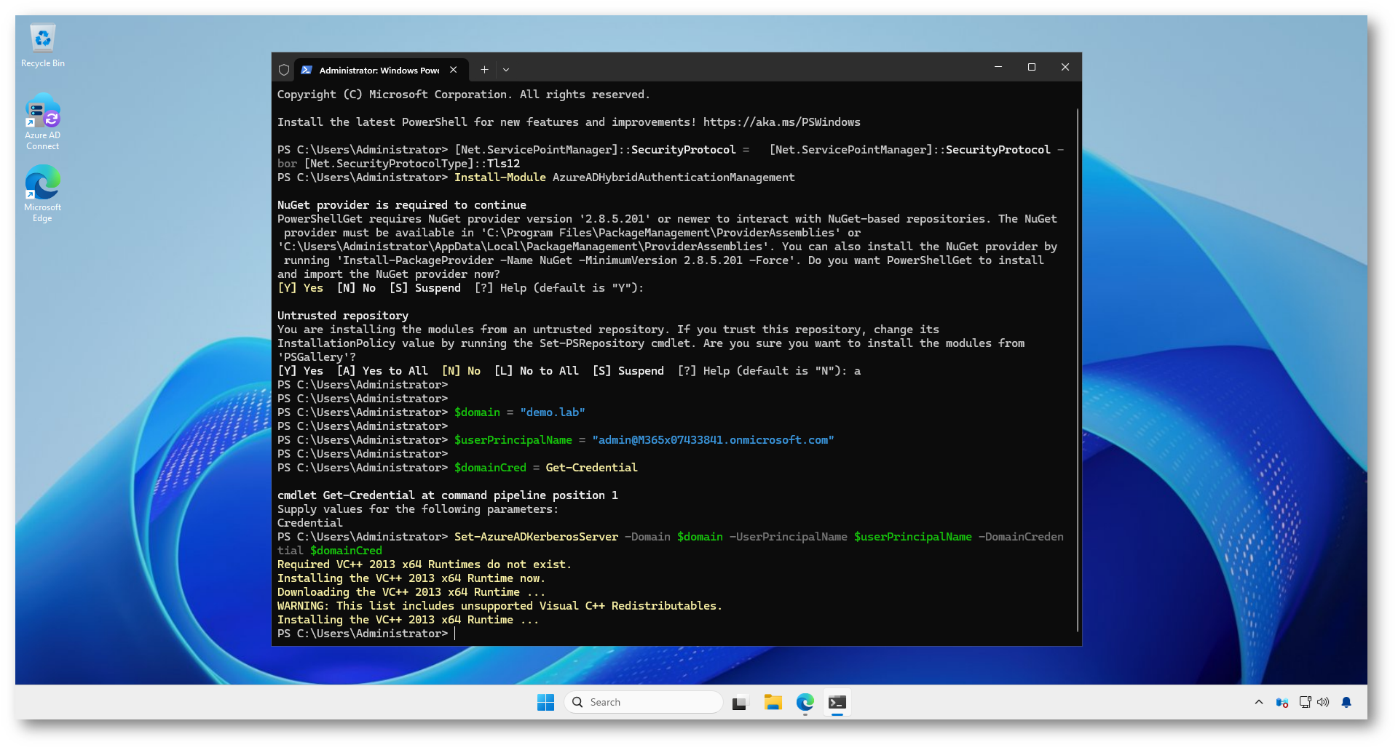Viewport: 1398px width, 750px height.
Task: Click the "AzureADHybridAuthenticationManagement" module name
Action: click(674, 177)
